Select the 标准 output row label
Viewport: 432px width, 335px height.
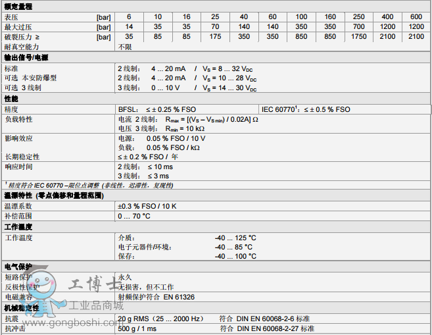tap(11, 68)
